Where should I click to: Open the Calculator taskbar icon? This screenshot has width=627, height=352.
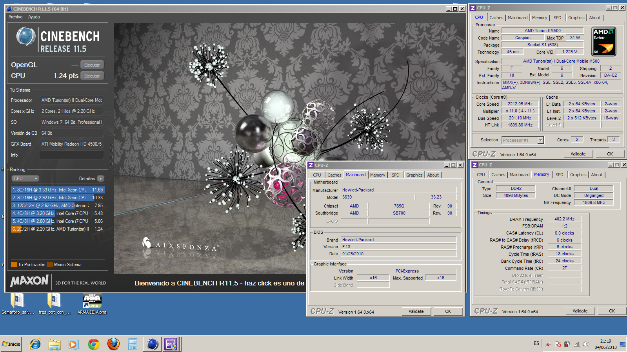[x=133, y=344]
